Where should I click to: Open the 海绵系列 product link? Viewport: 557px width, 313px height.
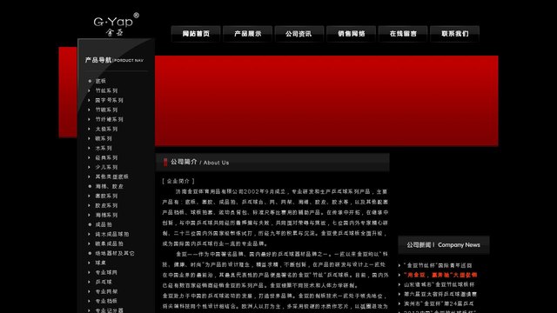[106, 215]
